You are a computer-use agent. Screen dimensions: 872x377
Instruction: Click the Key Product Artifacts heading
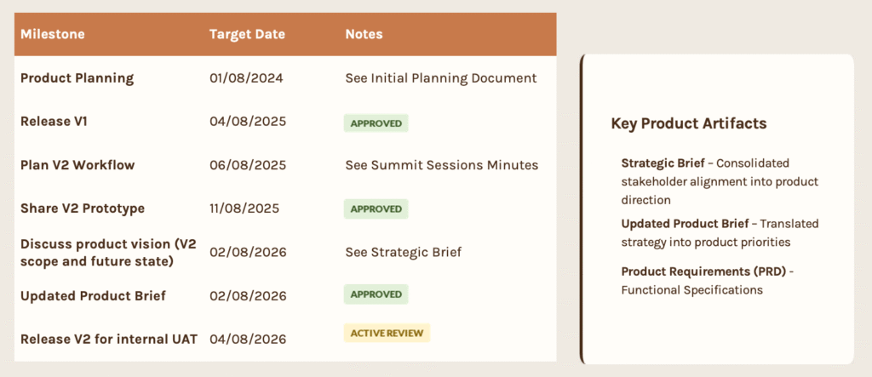[x=689, y=123]
